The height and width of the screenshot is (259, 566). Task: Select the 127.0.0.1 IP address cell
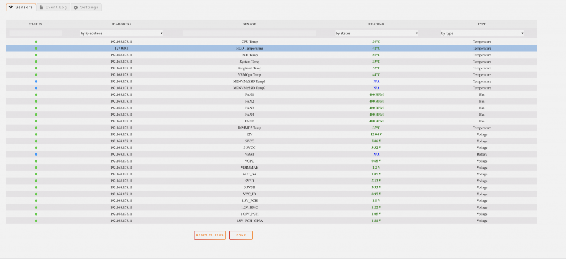tap(121, 48)
